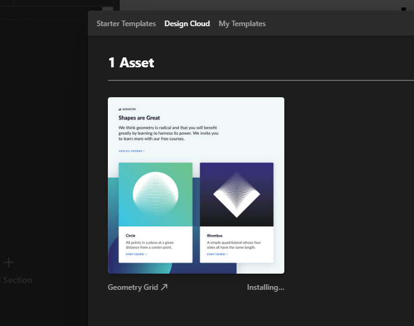Select the Design Cloud tab
The image size is (414, 326).
[187, 24]
